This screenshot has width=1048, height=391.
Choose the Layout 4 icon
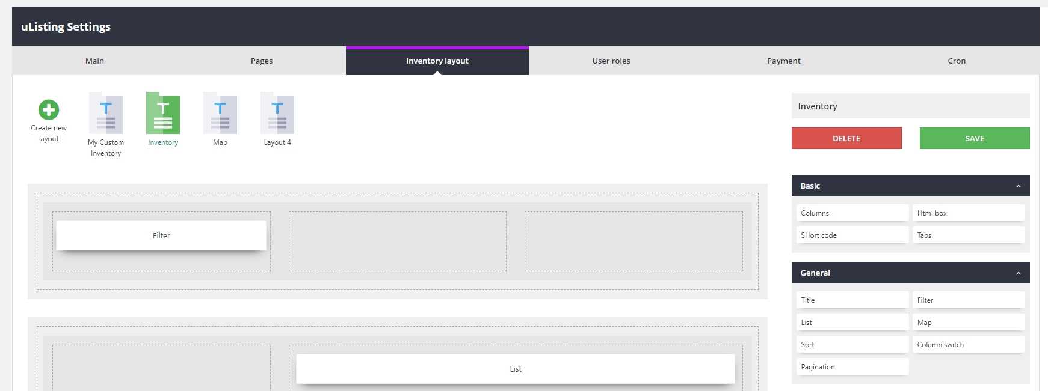pyautogui.click(x=277, y=114)
